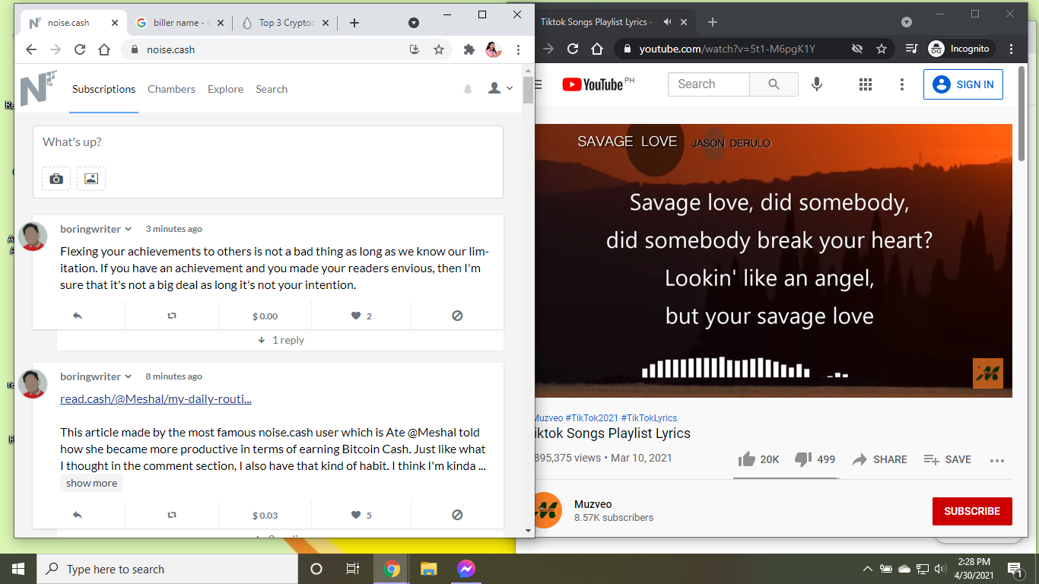Reply to the 3 minutes ago post
Screen dimensions: 1039x584
(x=78, y=316)
